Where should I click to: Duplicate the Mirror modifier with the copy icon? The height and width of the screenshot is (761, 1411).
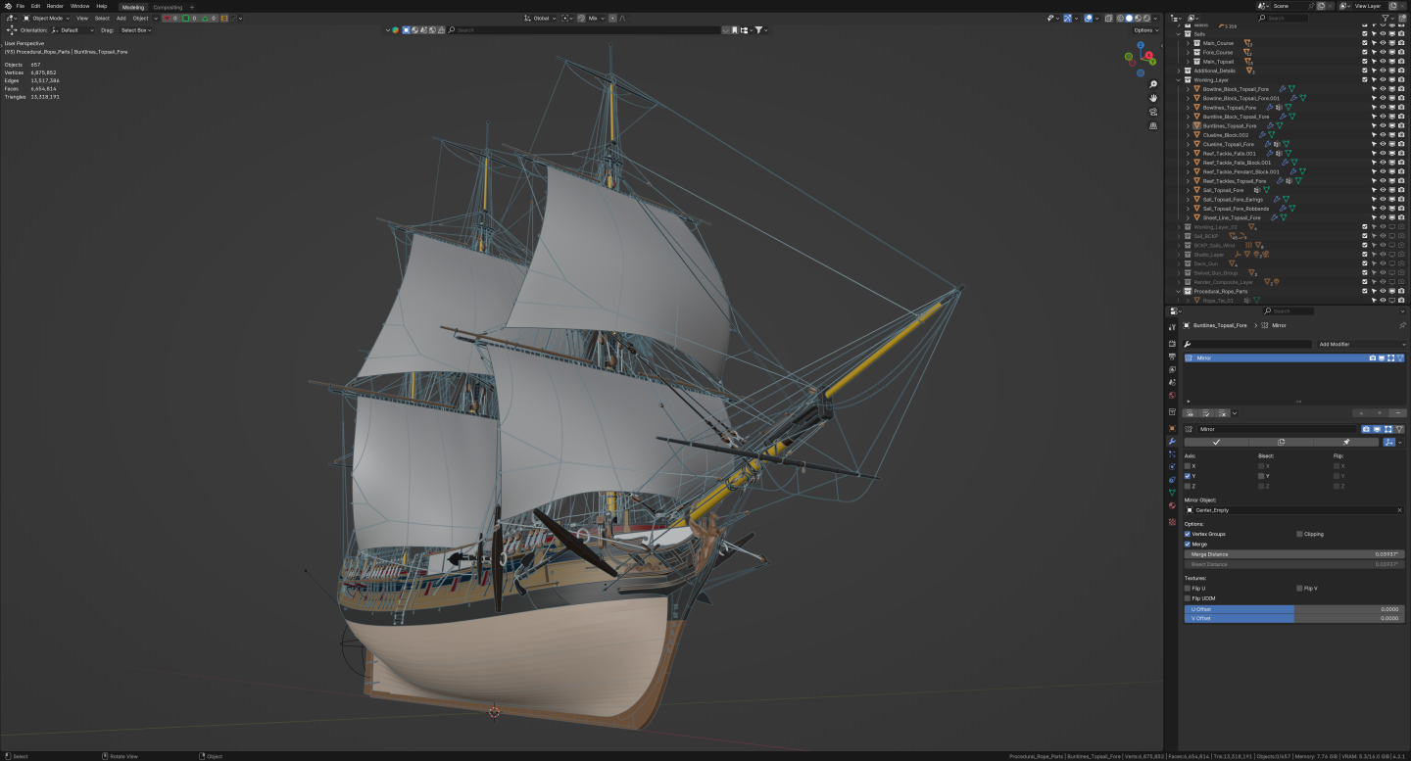1281,442
